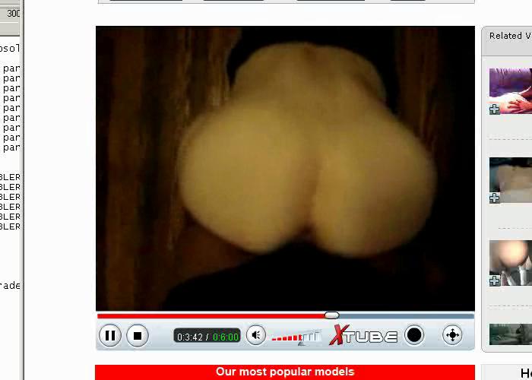Click the green total duration 0:6:00
Image resolution: width=532 pixels, height=380 pixels.
click(226, 337)
